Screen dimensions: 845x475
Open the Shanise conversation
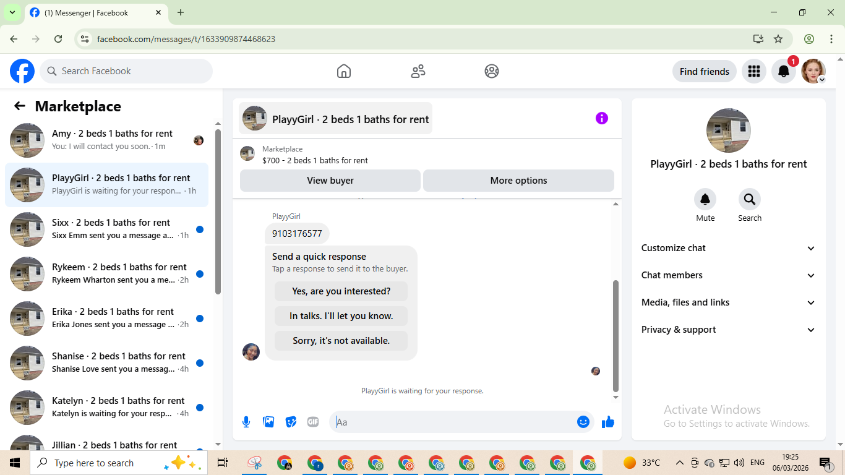tap(106, 363)
